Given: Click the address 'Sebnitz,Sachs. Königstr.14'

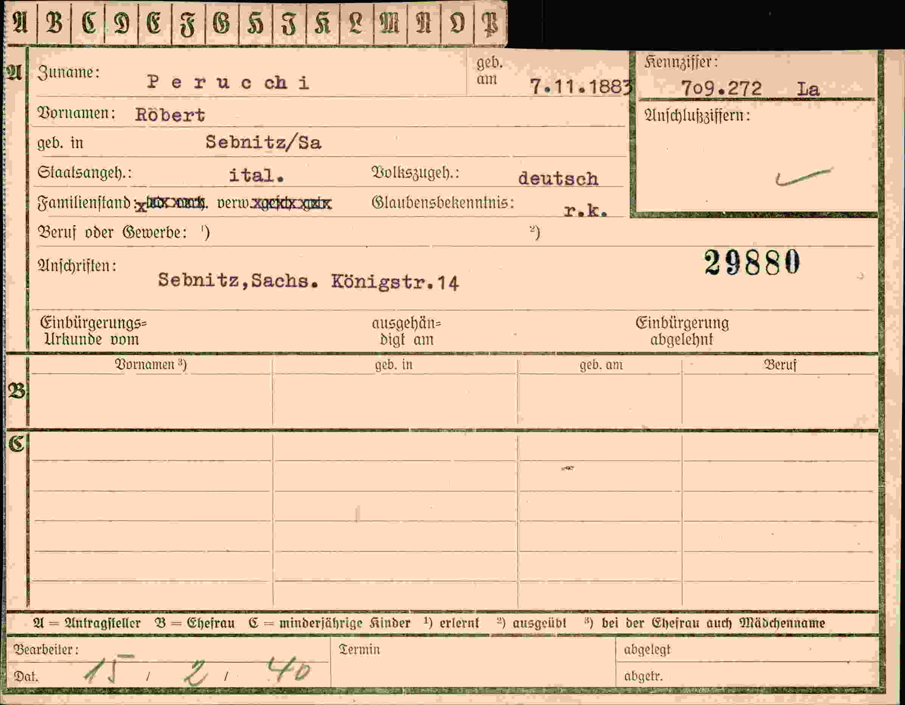Looking at the screenshot, I should pyautogui.click(x=308, y=282).
